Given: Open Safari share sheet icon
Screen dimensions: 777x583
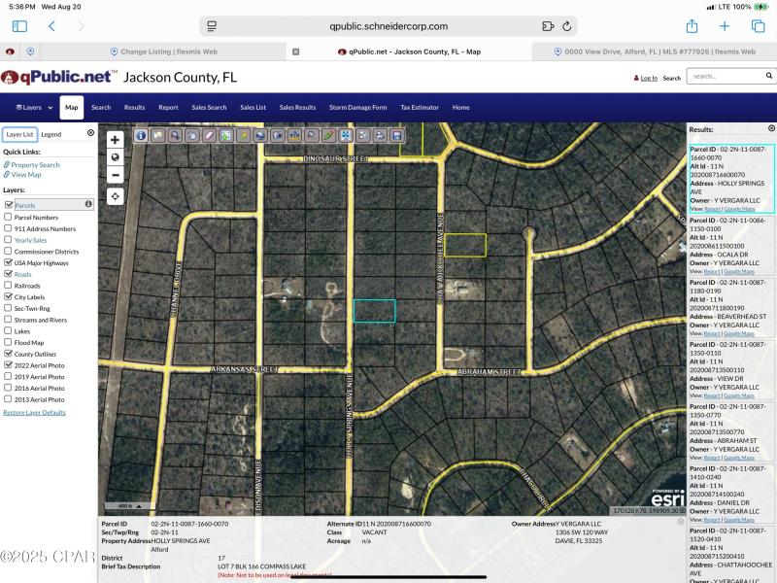Looking at the screenshot, I should point(692,26).
